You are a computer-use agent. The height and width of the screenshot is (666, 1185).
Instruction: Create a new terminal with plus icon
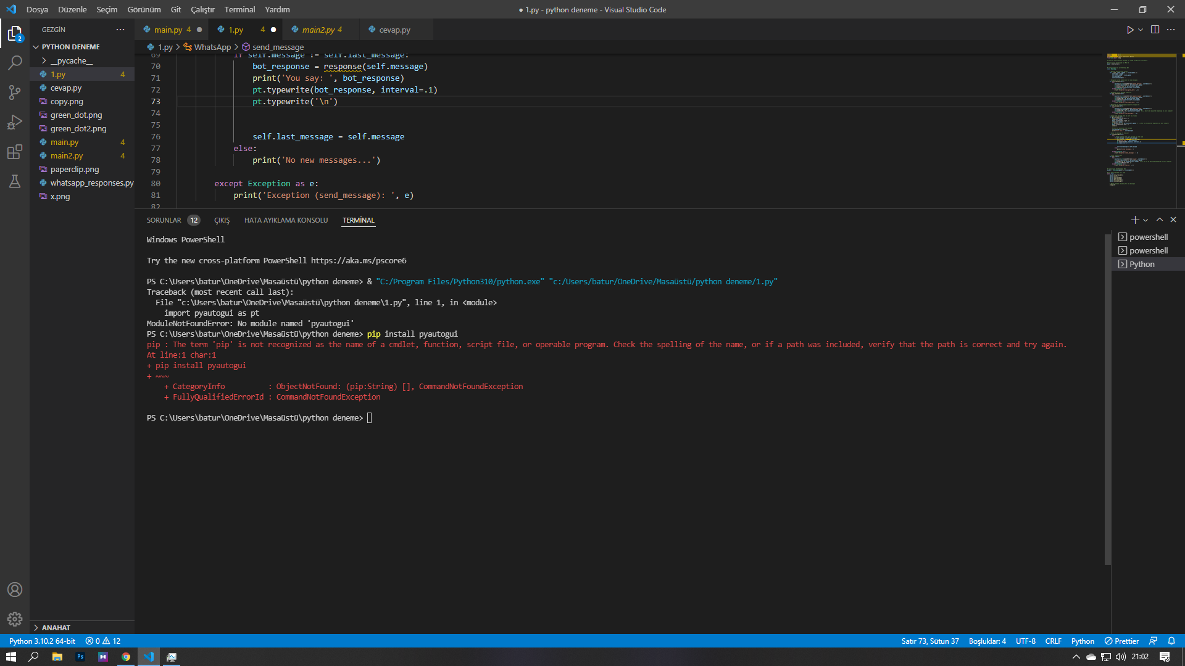click(x=1134, y=220)
